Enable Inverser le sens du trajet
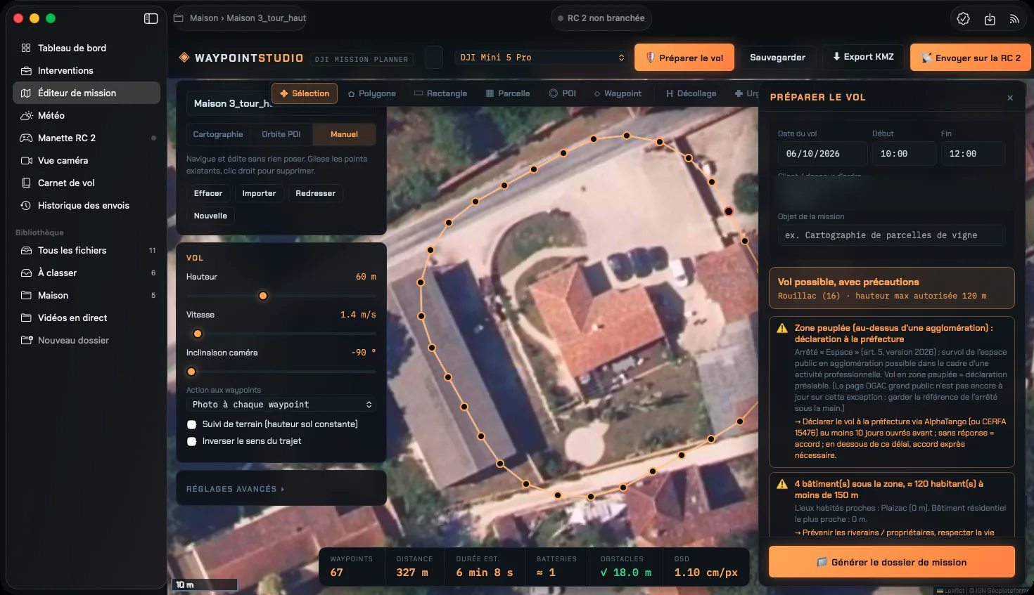The width and height of the screenshot is (1034, 595). (x=191, y=441)
